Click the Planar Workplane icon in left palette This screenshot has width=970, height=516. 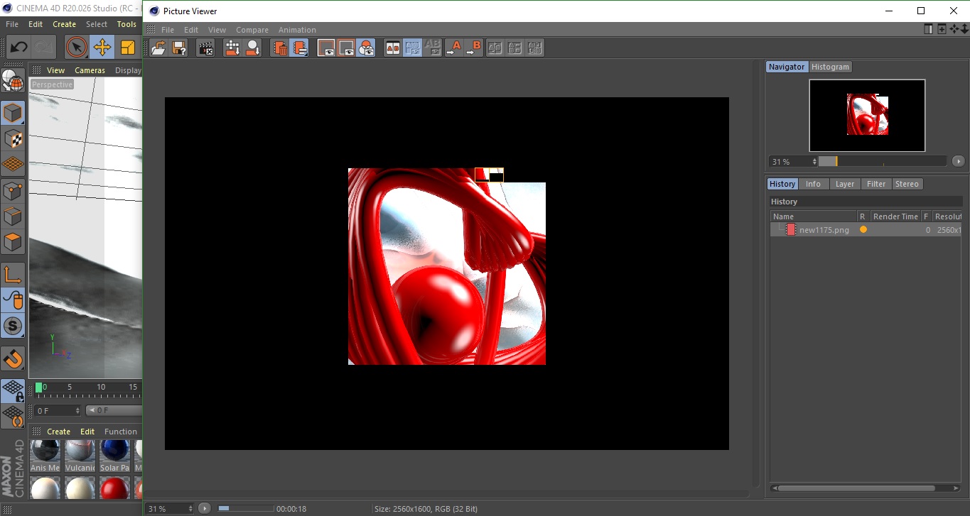click(x=13, y=416)
